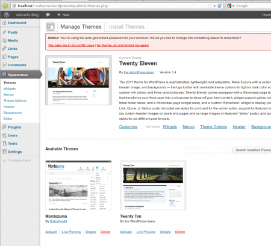Click the themes screen icon beside Manage Themes
Viewport: 271px width, 246px height.
click(x=50, y=26)
